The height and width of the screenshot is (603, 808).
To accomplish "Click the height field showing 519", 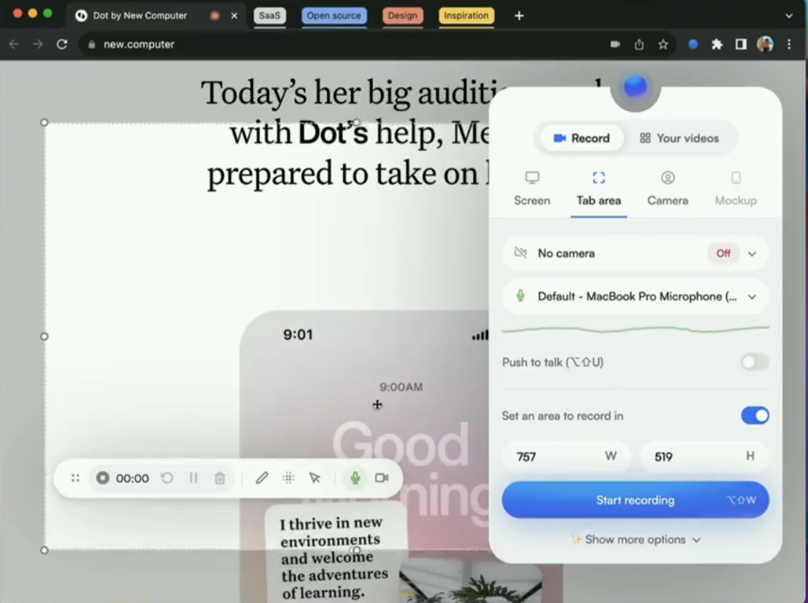I will 704,456.
